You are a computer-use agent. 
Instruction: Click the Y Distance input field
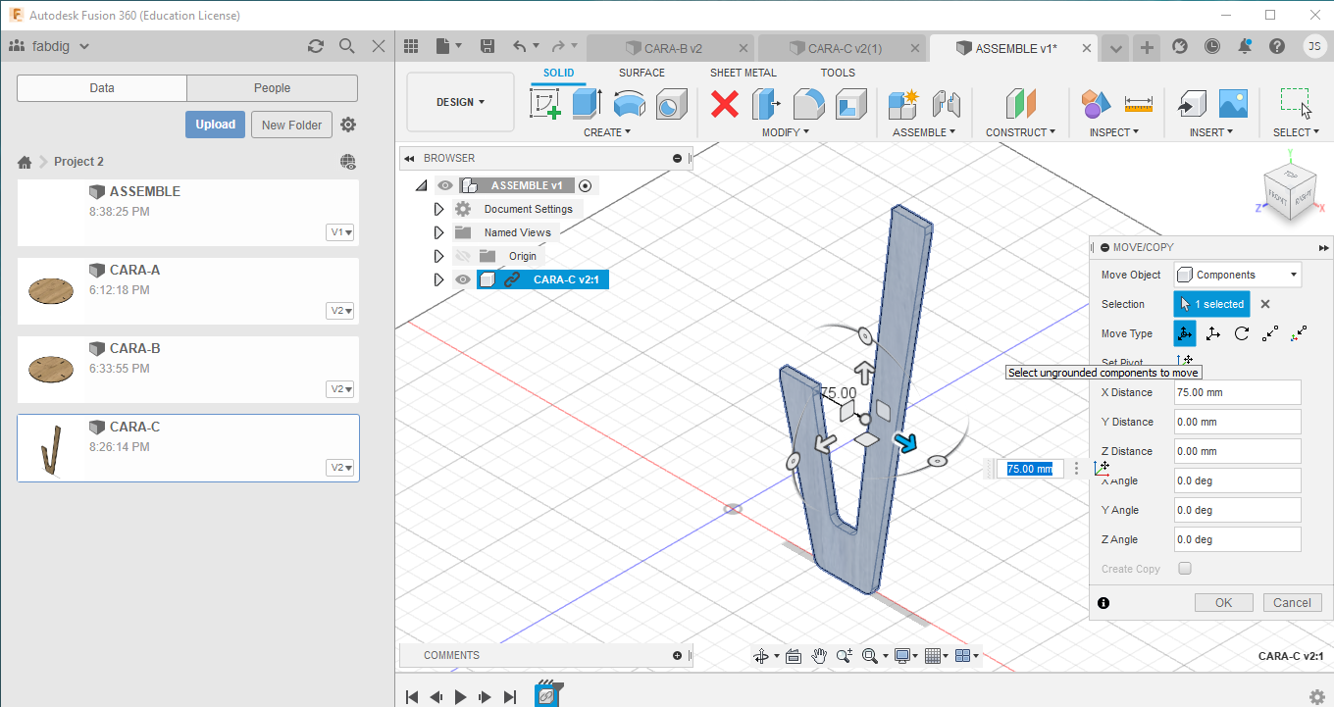coord(1237,422)
